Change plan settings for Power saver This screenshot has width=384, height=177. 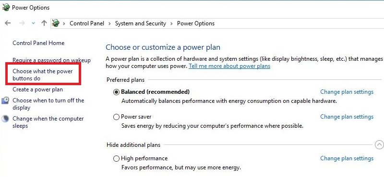(x=347, y=117)
